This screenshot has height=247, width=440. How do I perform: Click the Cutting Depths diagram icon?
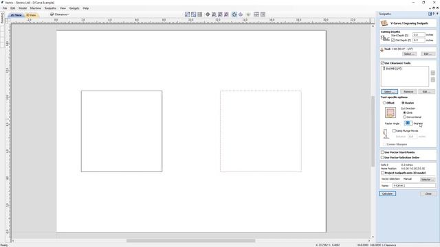coord(385,38)
